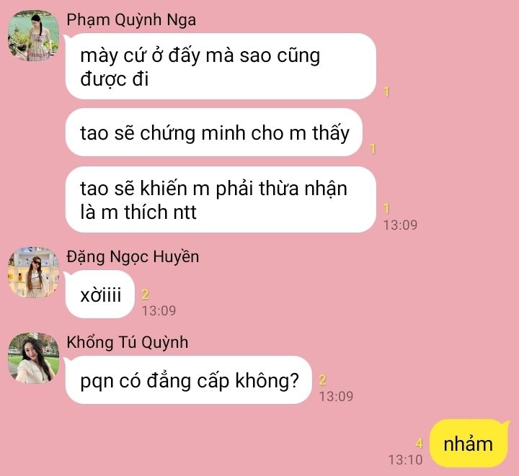Click the yellow 'nhảm' sent message
519x476 pixels.
[469, 444]
